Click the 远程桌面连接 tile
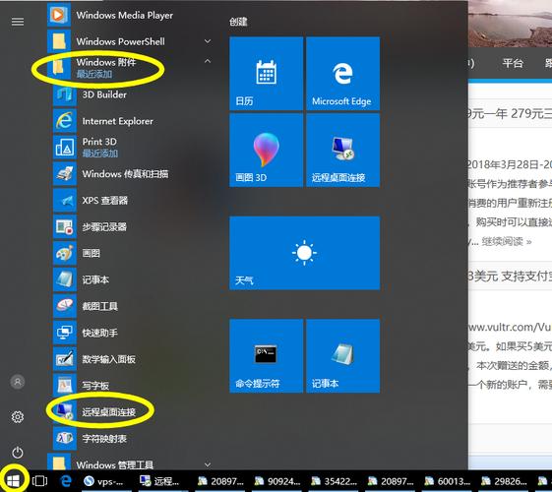Viewport: 552px width, 492px height. pyautogui.click(x=342, y=150)
